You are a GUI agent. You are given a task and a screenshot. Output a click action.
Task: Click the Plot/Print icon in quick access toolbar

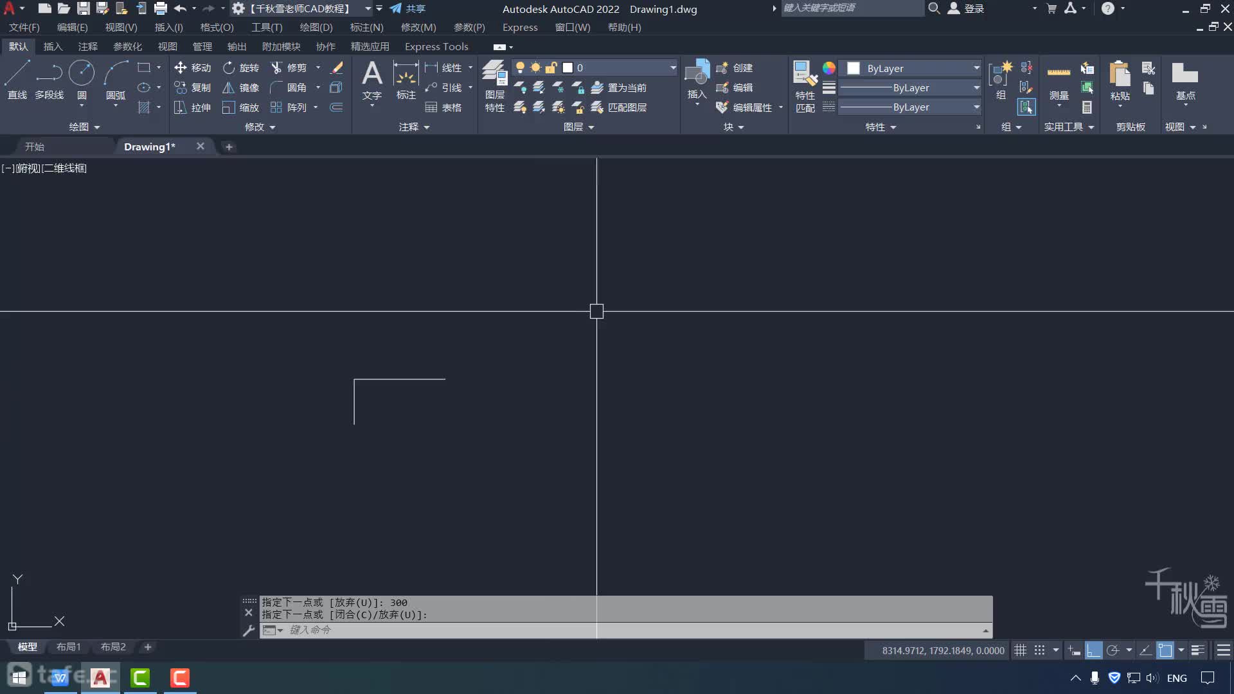point(161,9)
